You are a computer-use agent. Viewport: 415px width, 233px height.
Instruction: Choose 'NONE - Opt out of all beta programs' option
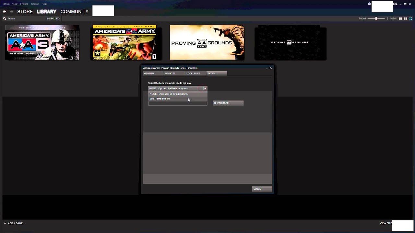coord(178,94)
